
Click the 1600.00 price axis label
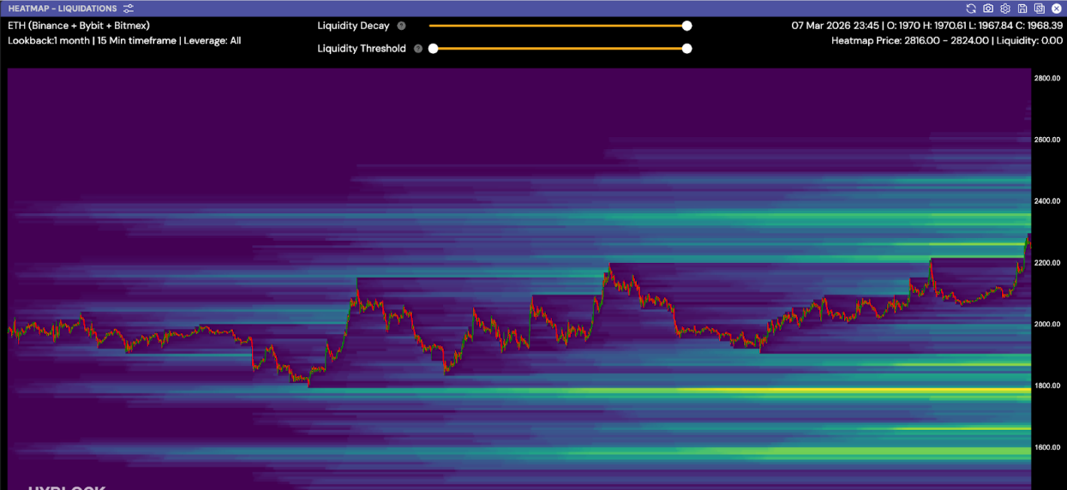click(x=1047, y=448)
